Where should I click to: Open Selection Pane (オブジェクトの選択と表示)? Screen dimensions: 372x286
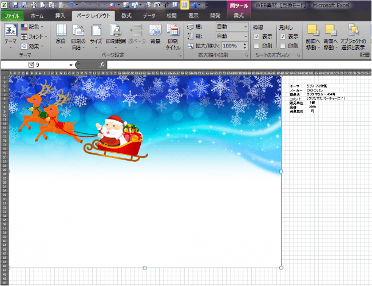[353, 37]
